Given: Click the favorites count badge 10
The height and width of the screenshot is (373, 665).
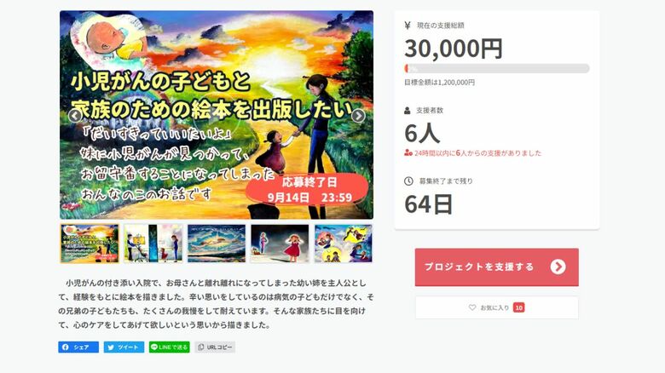Looking at the screenshot, I should click(x=518, y=307).
